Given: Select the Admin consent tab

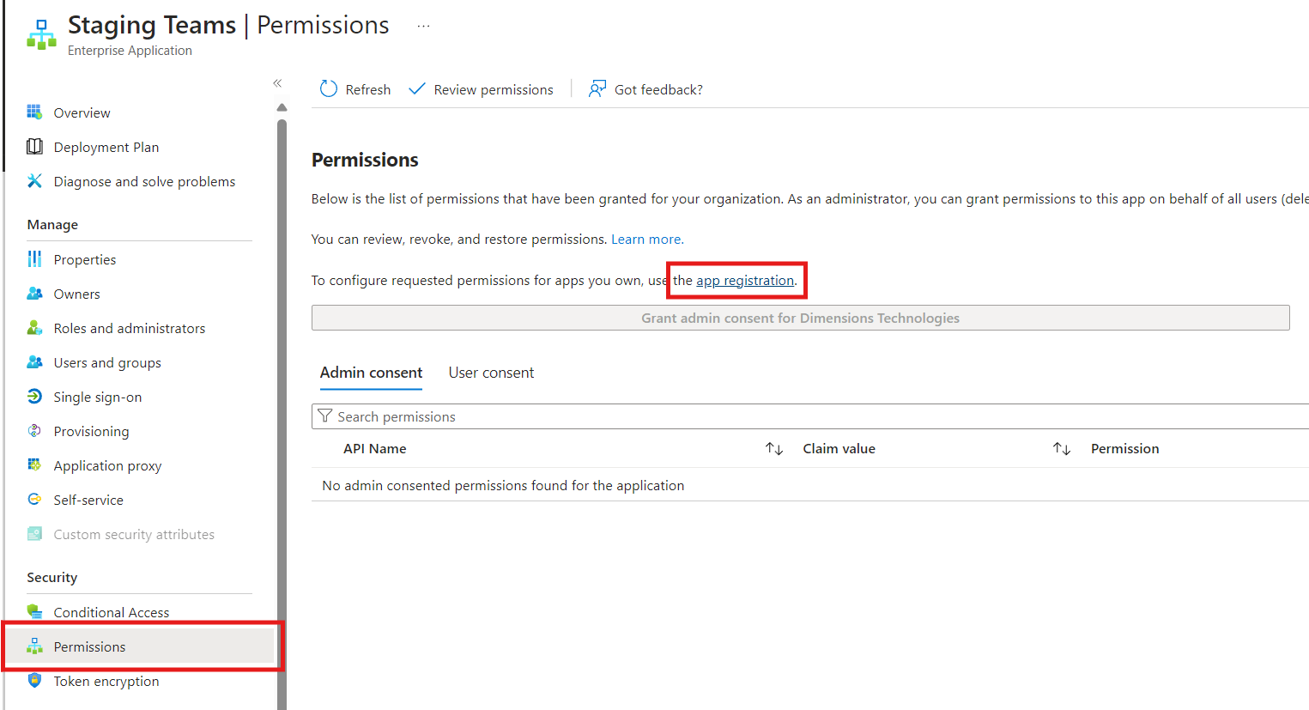Looking at the screenshot, I should click(371, 373).
